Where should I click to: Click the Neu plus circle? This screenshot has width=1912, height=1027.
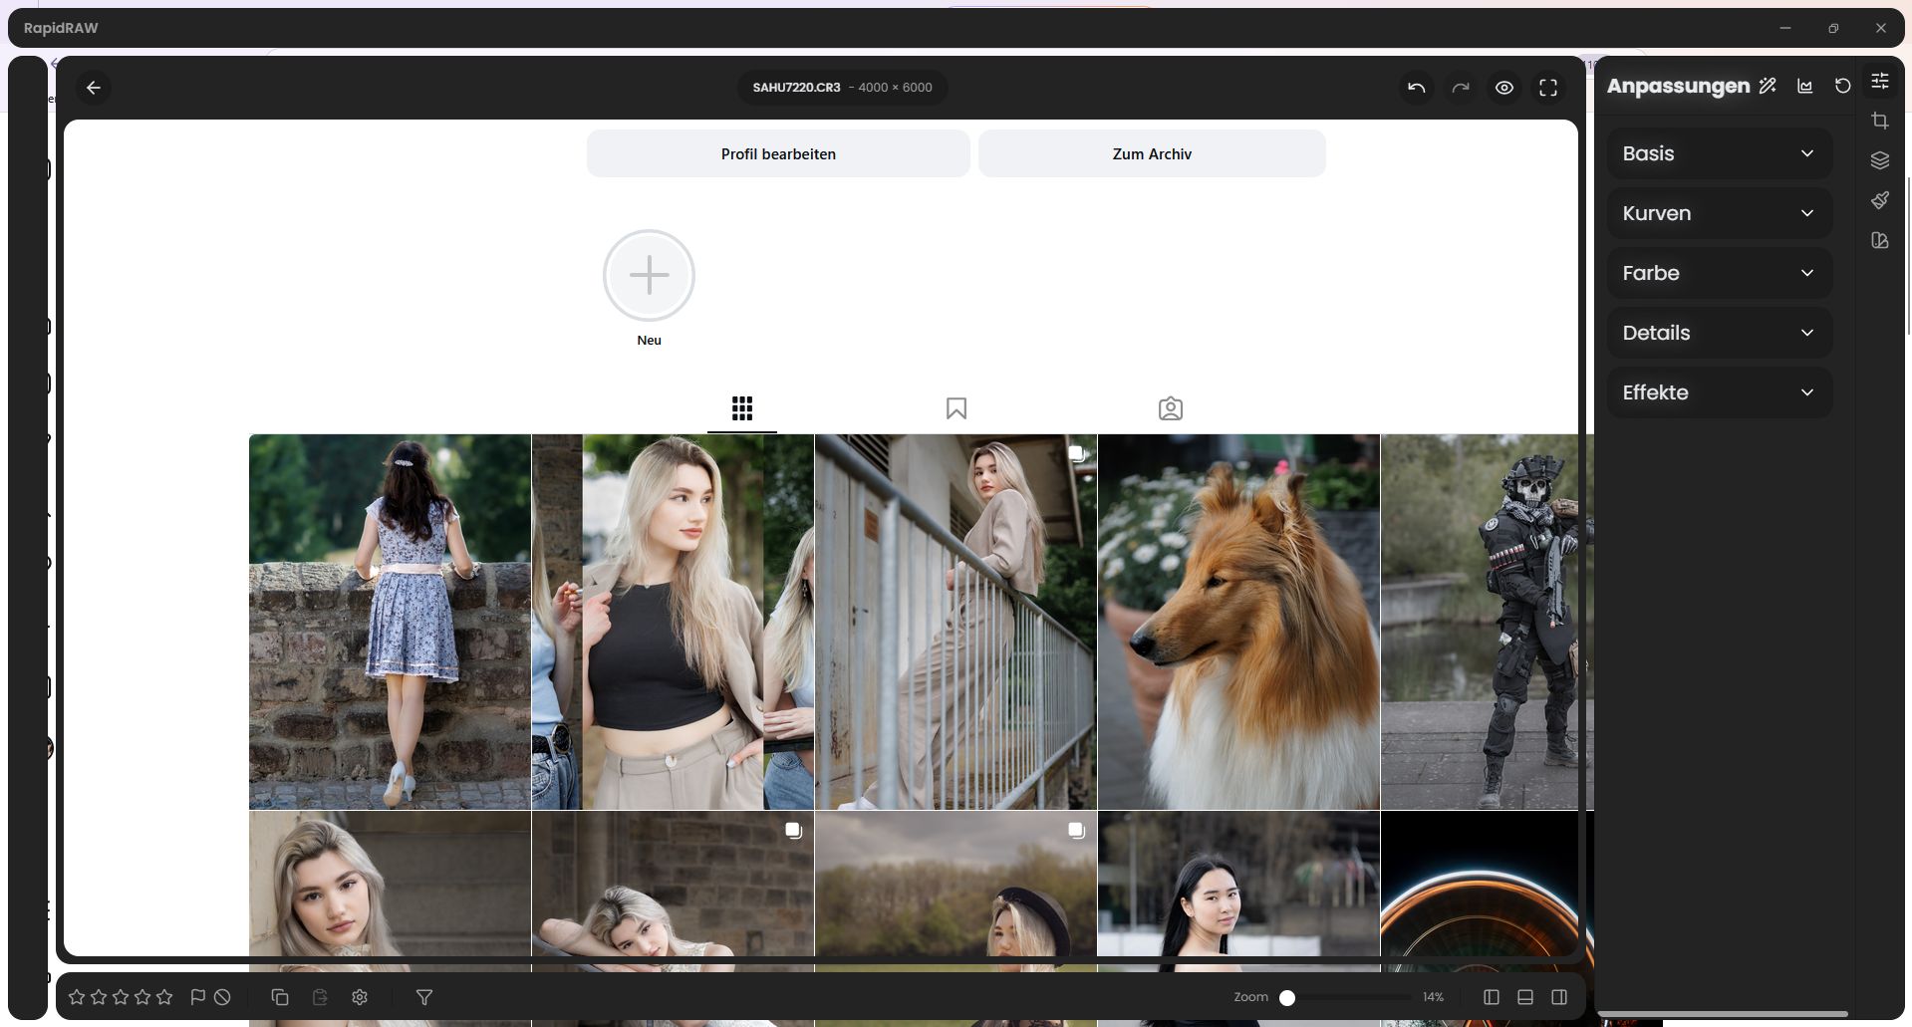pyautogui.click(x=649, y=275)
